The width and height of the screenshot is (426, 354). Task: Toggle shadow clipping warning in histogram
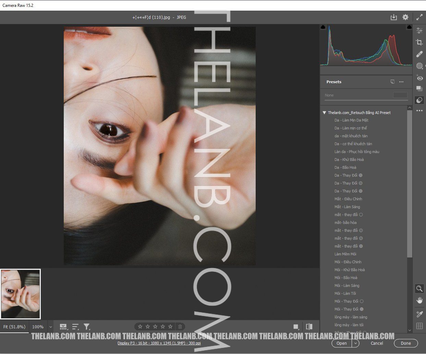tap(323, 27)
